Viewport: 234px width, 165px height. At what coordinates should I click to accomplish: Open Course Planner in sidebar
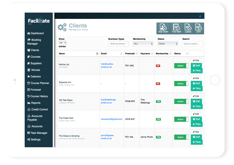(40, 83)
